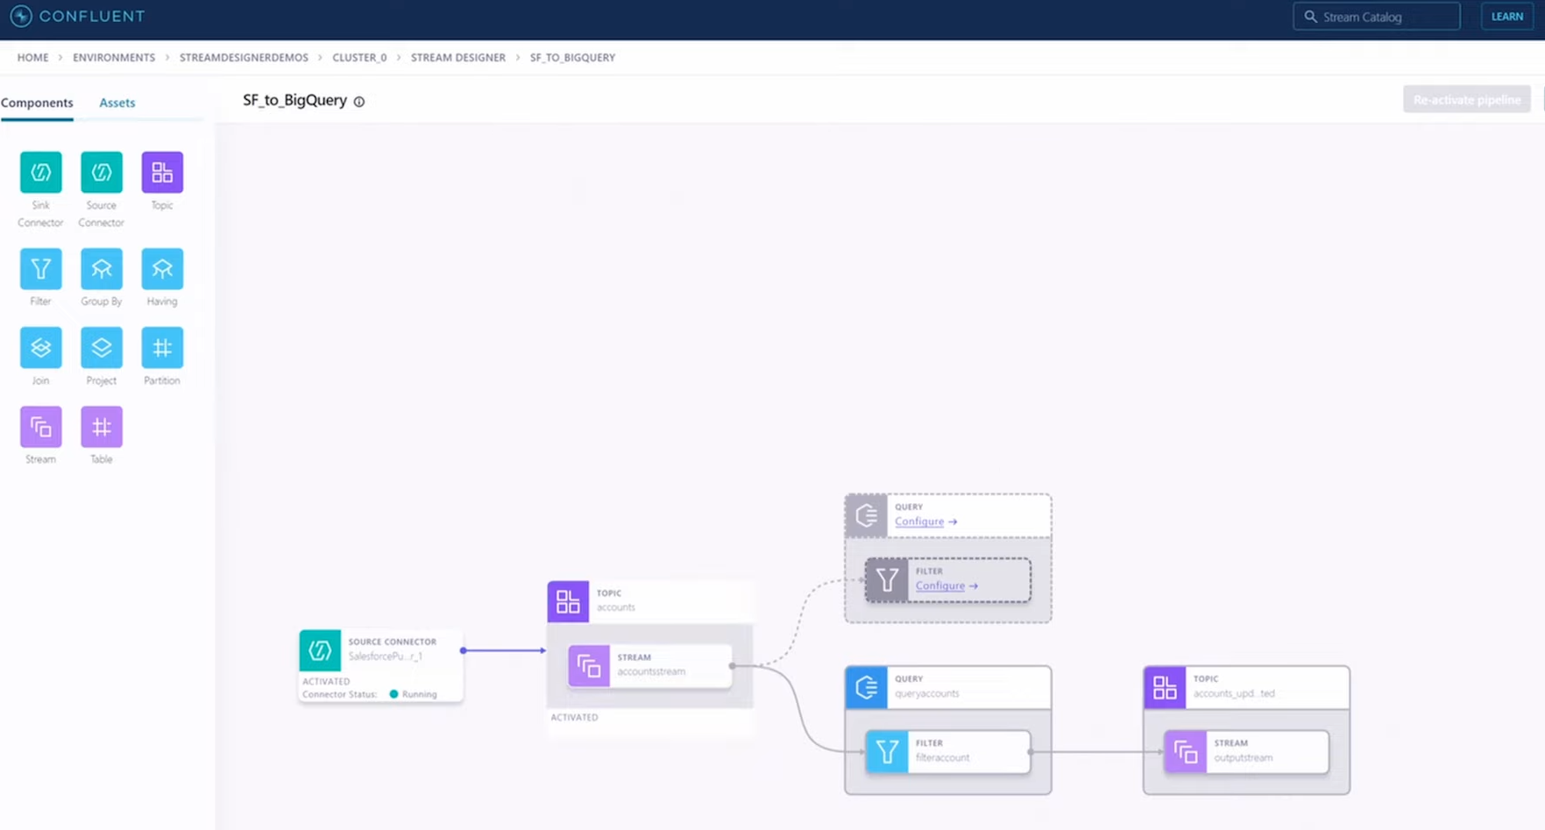Click the filteraccount label text
1545x830 pixels.
coord(942,757)
